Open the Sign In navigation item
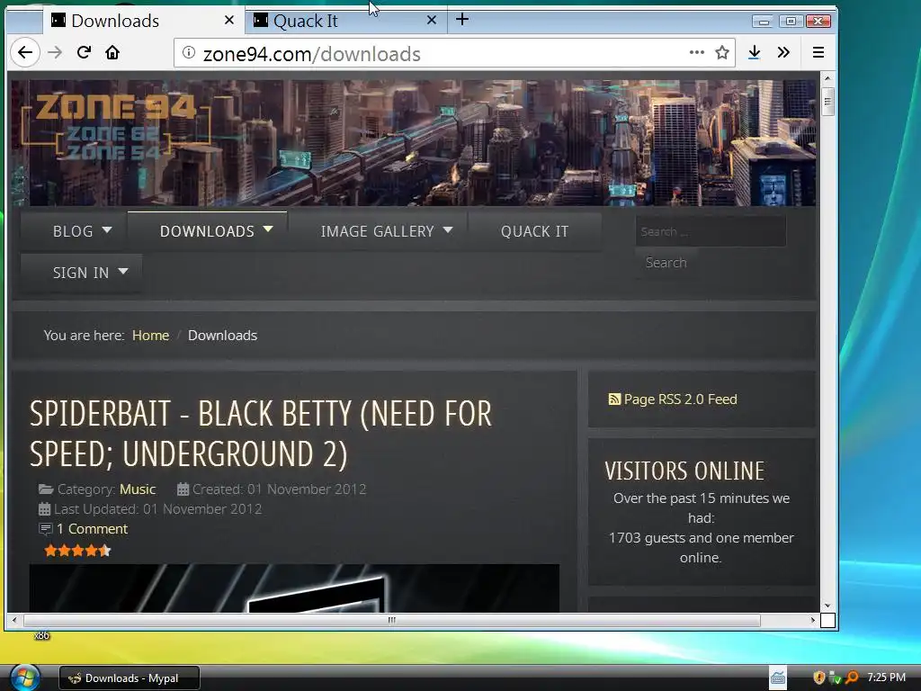The width and height of the screenshot is (921, 691). click(x=81, y=273)
